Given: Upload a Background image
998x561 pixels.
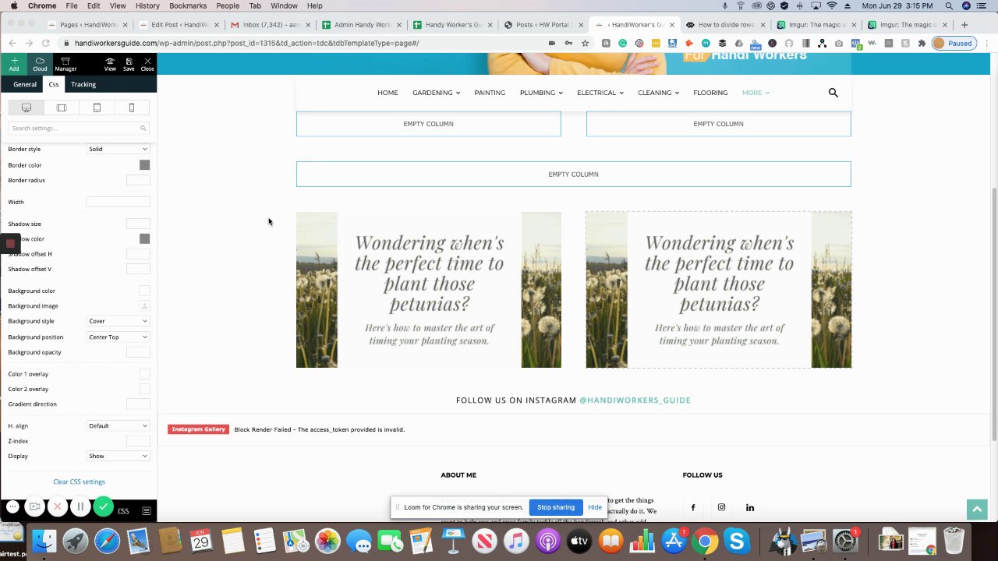Looking at the screenshot, I should [144, 305].
